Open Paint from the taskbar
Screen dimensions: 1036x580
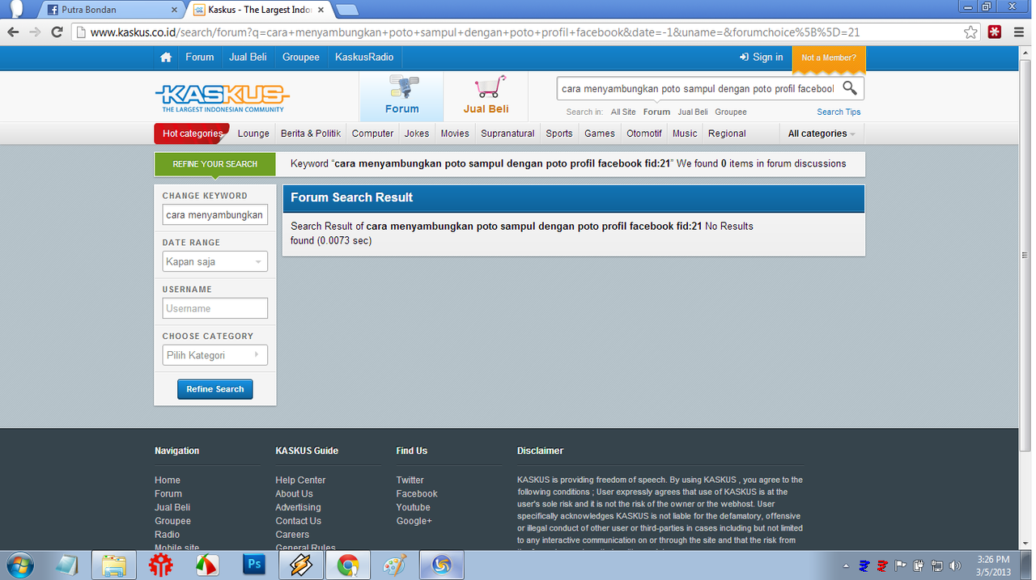(395, 565)
